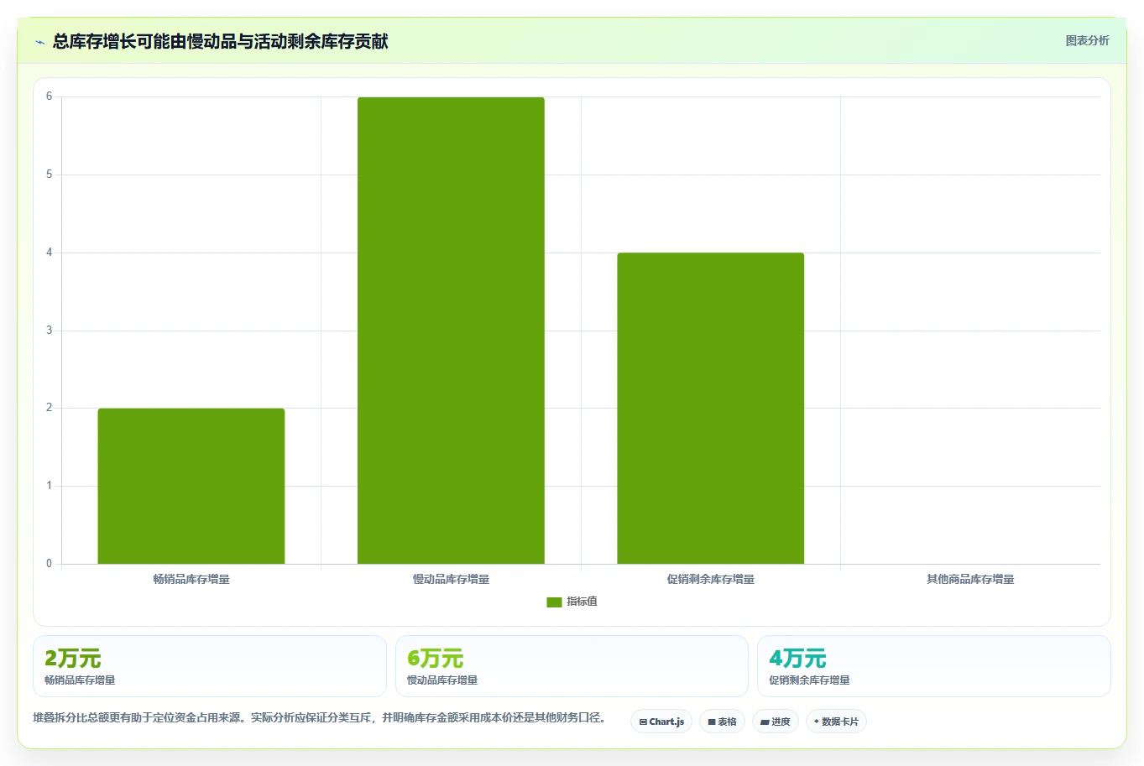Click the 慢动品库存增量 x-axis label

coord(451,579)
